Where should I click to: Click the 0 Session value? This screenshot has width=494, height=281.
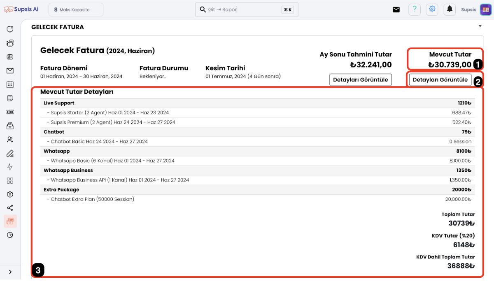(x=460, y=142)
